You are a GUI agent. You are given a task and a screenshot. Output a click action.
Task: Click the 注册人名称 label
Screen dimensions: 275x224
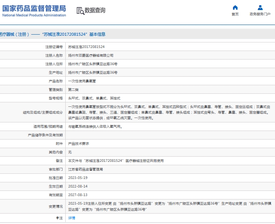[54, 55]
